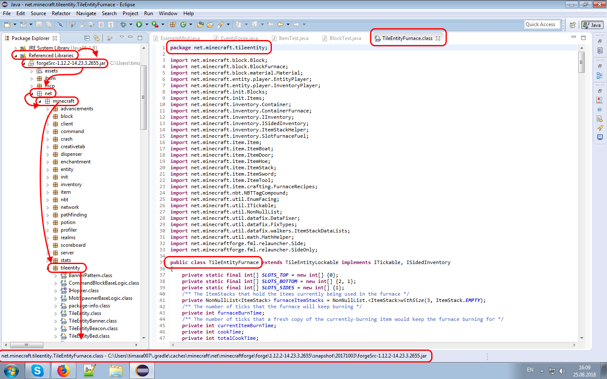Toggle Show Whitespace Characters icon
The height and width of the screenshot is (379, 607).
point(110,24)
